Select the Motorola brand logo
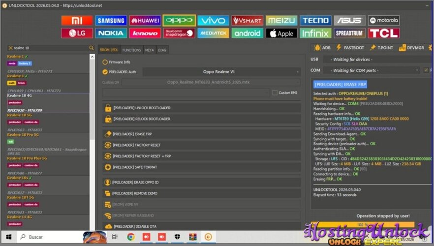Image resolution: width=434 pixels, height=246 pixels. (384, 21)
